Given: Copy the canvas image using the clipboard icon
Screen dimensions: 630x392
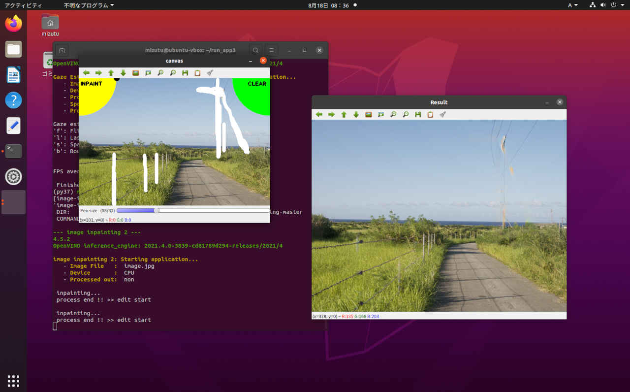Looking at the screenshot, I should point(196,72).
